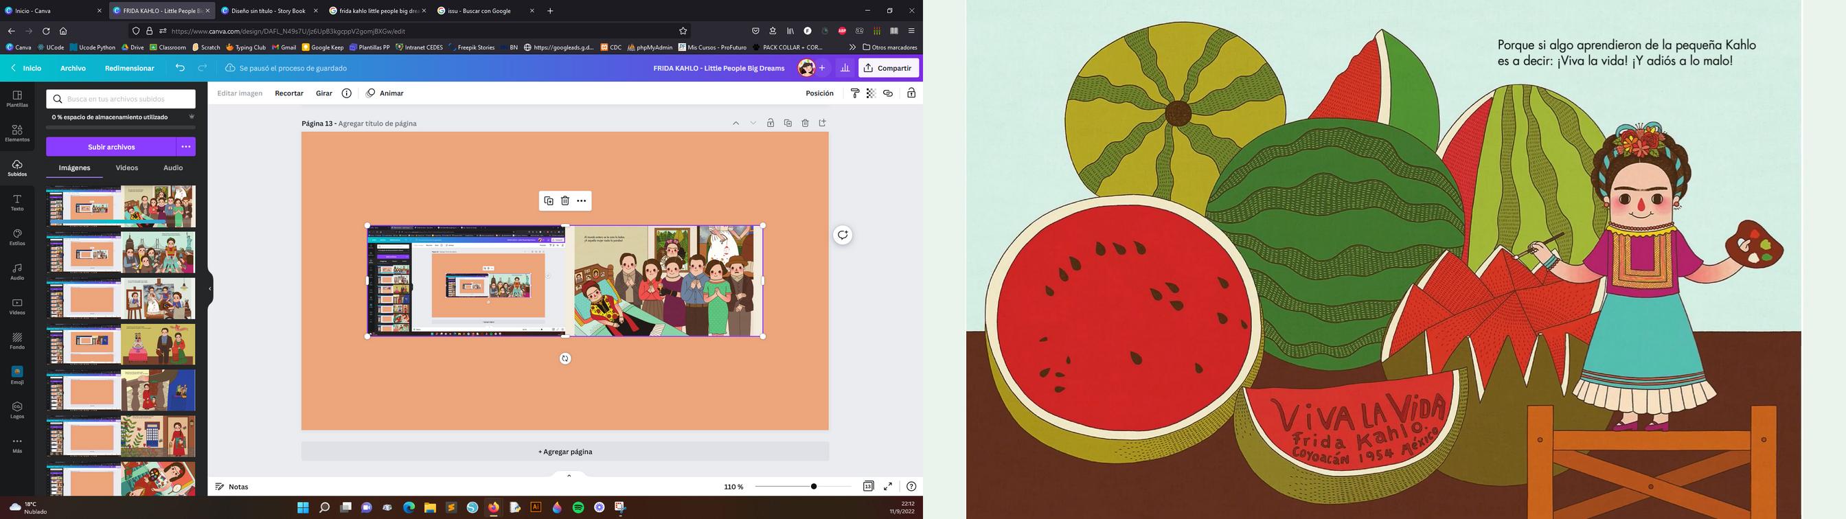This screenshot has height=519, width=1846.
Task: Switch to the Imágenes tab
Action: (75, 168)
